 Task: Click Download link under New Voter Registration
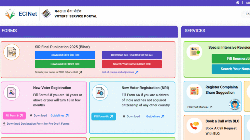40,116
